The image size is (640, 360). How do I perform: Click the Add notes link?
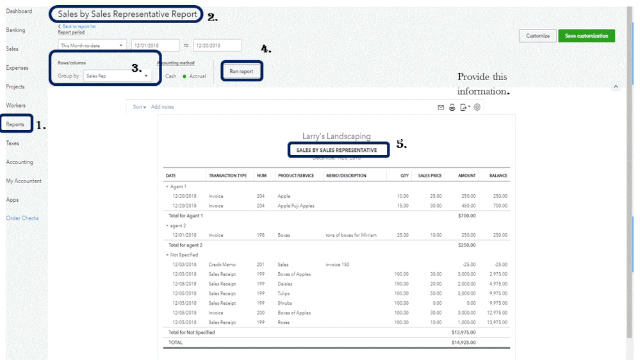[163, 107]
